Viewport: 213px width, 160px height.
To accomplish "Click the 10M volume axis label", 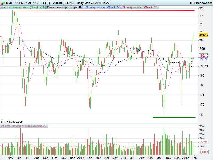I will pyautogui.click(x=202, y=146).
